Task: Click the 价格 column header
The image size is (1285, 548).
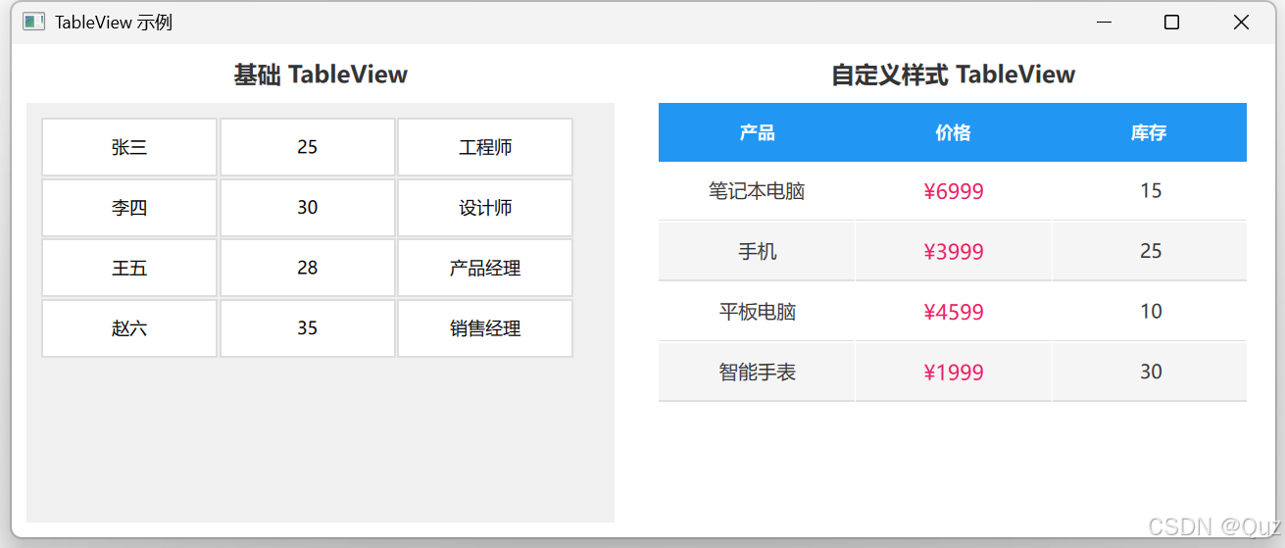Action: pos(953,132)
